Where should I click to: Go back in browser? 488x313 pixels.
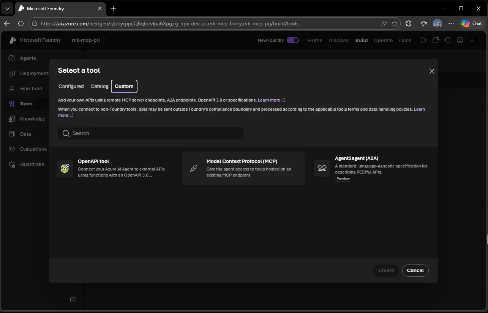click(x=7, y=23)
